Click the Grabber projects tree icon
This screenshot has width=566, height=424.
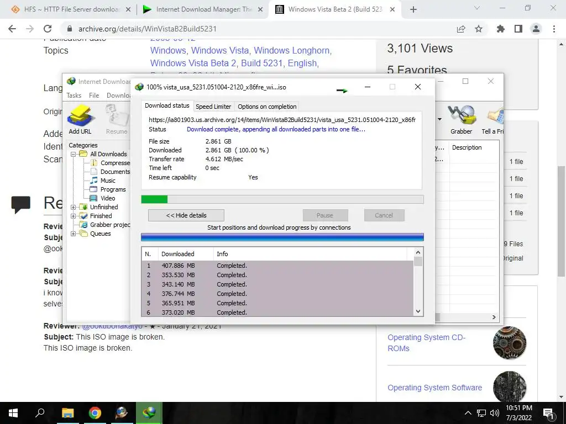pos(84,225)
